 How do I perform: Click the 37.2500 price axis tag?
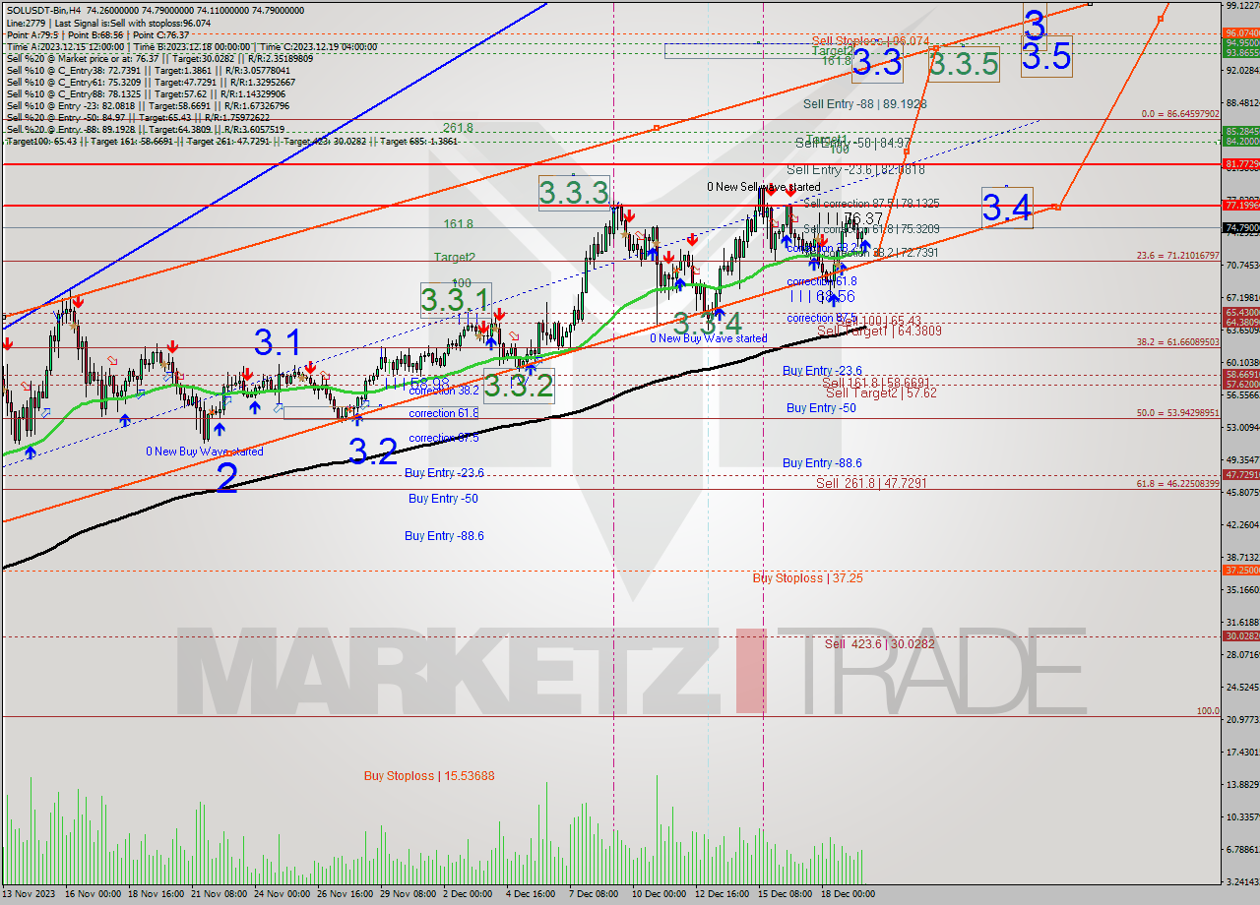pyautogui.click(x=1240, y=570)
